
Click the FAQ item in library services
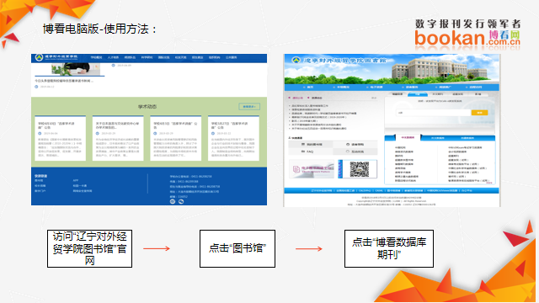pyautogui.click(x=307, y=151)
